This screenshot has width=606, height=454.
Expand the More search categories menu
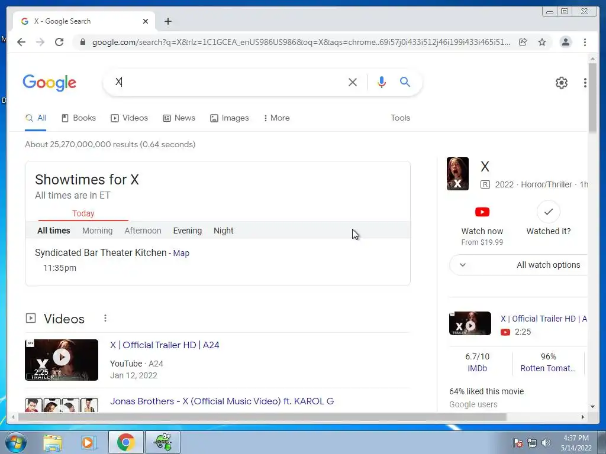[276, 118]
